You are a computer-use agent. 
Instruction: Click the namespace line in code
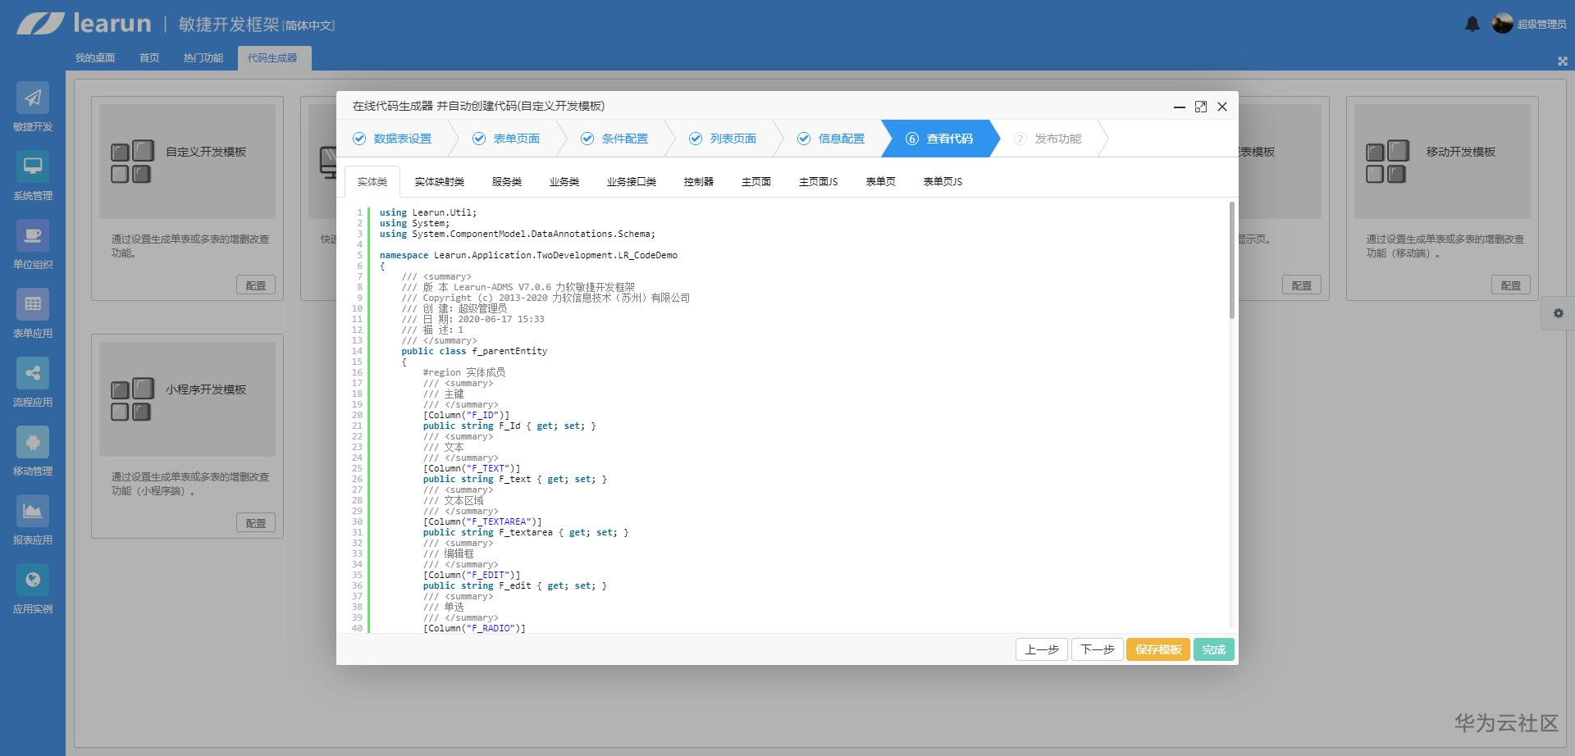(x=528, y=255)
